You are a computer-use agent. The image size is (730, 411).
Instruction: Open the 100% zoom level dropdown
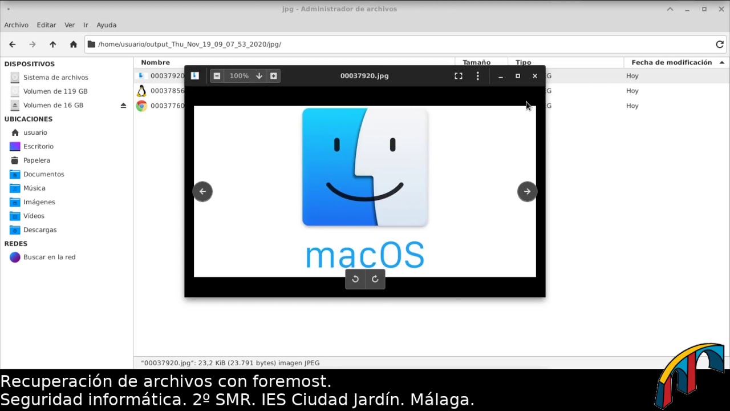(x=259, y=76)
